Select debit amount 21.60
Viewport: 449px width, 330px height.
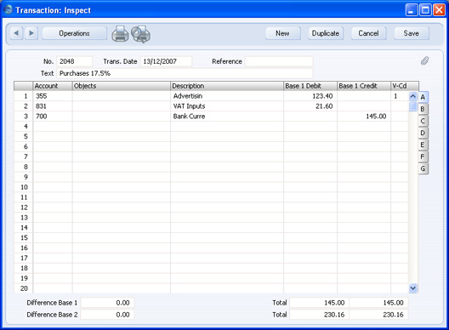point(310,106)
